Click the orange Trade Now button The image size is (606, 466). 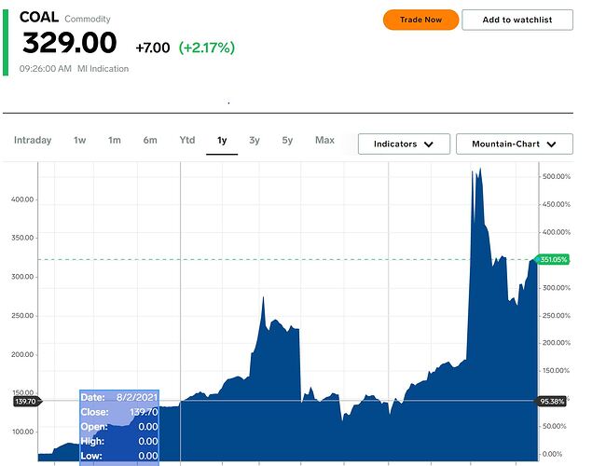pos(420,20)
